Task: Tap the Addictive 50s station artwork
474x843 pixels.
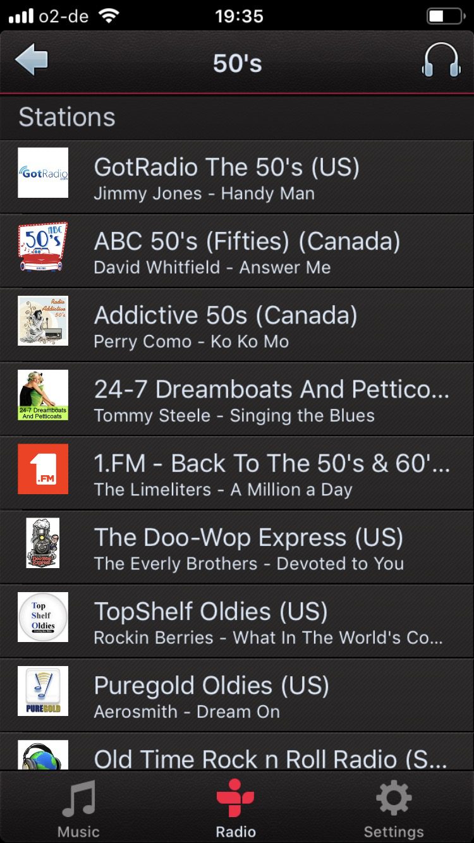Action: pos(43,320)
